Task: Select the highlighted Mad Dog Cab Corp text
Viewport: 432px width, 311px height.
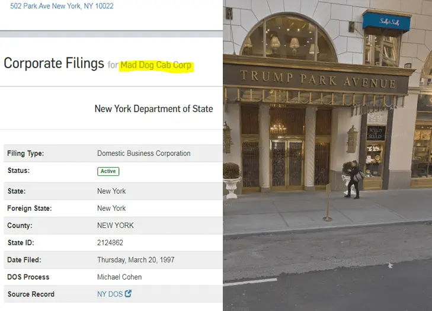Action: (156, 65)
